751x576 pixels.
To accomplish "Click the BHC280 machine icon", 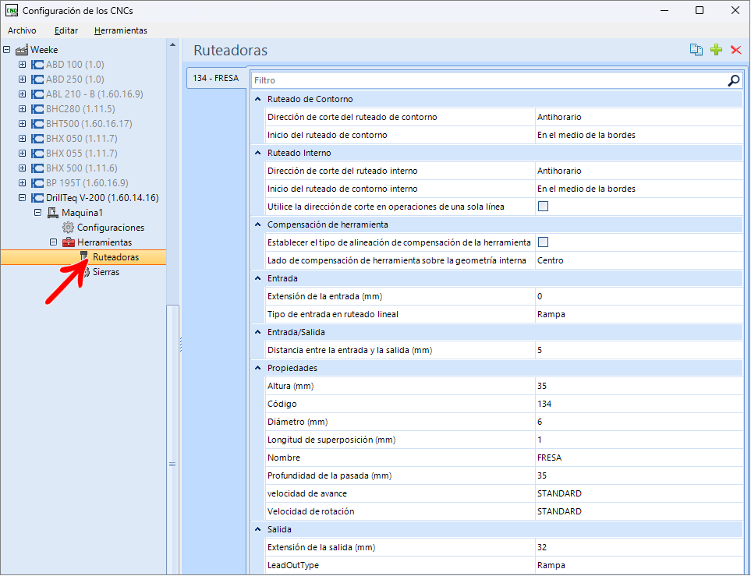I will [x=37, y=109].
